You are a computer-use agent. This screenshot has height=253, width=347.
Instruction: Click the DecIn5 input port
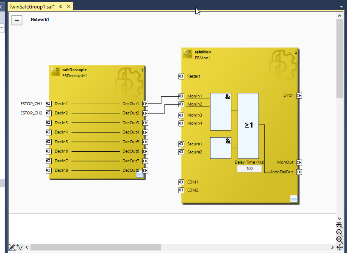point(49,142)
